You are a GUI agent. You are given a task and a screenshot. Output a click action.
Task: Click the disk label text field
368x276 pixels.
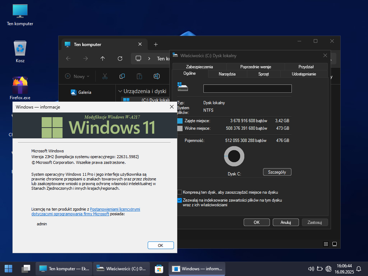pos(247,89)
